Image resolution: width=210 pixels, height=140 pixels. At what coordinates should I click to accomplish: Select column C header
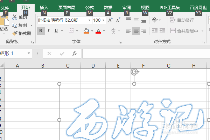(68, 65)
